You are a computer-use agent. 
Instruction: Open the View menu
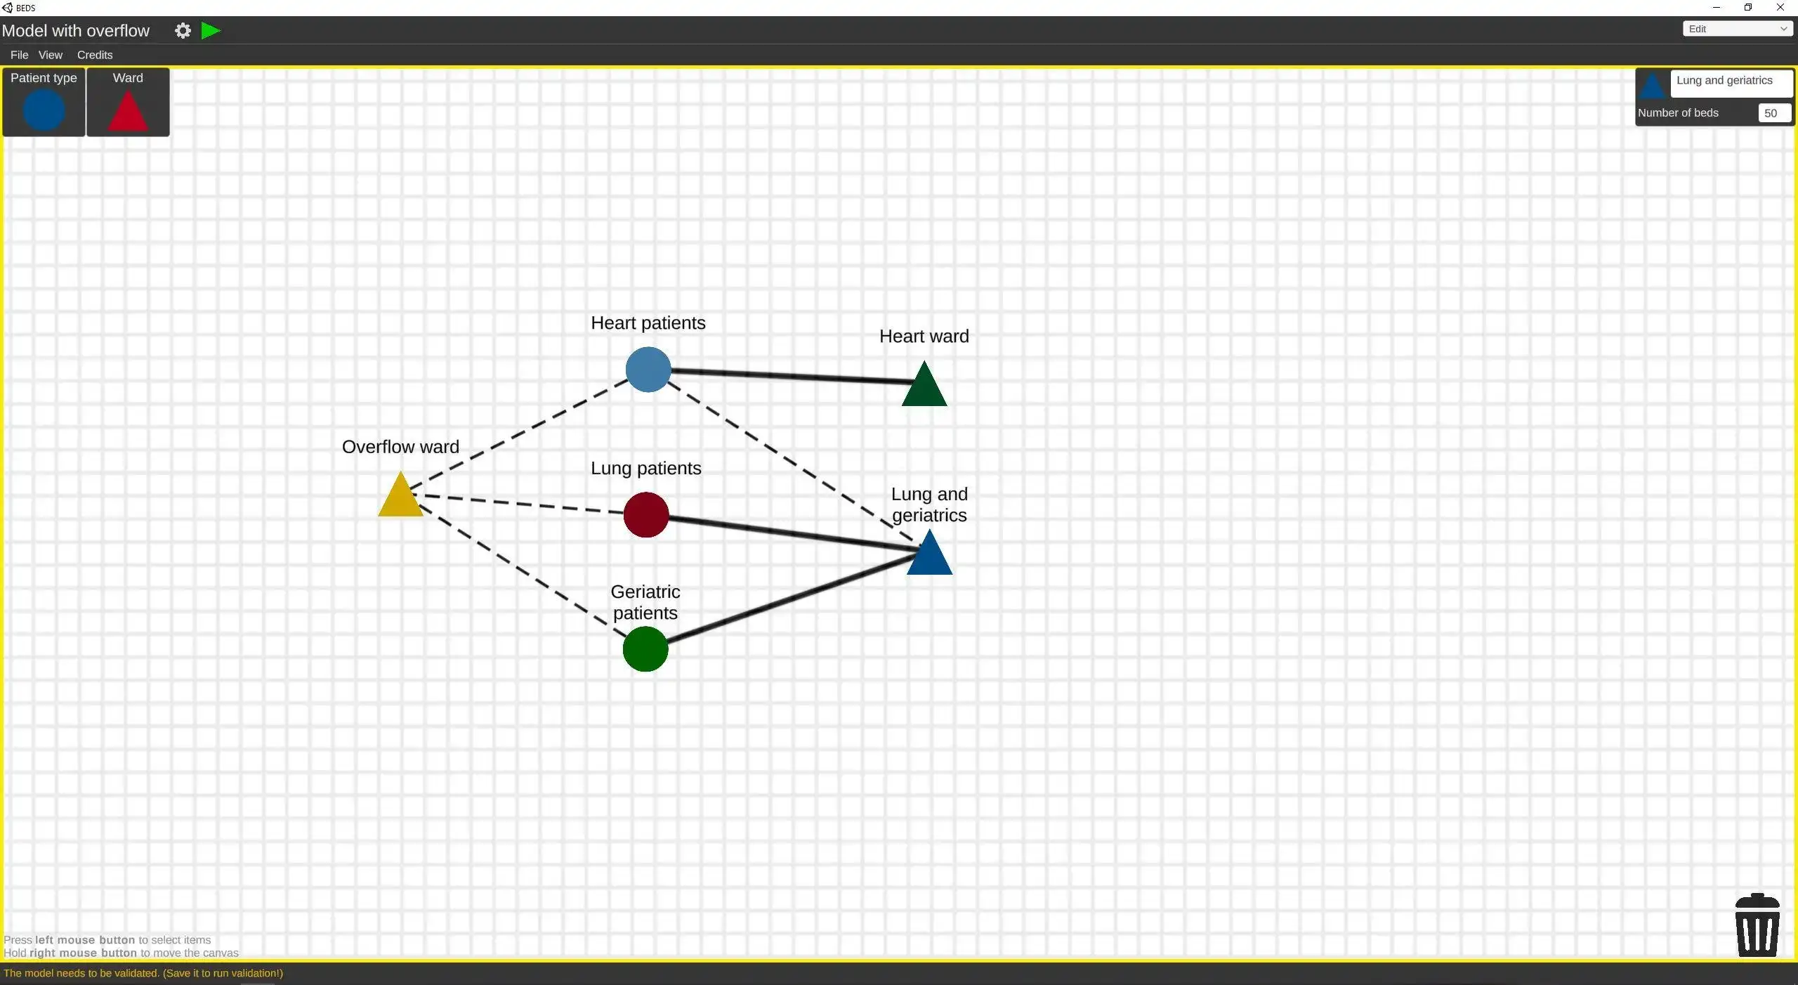click(50, 53)
